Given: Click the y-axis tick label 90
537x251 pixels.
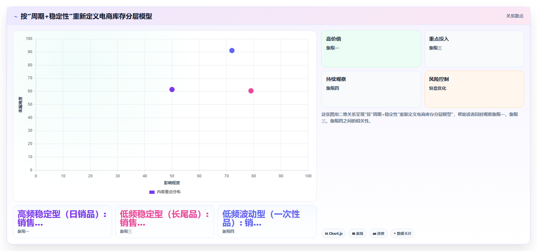Looking at the screenshot, I should (x=30, y=52).
